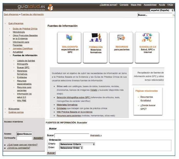The width and height of the screenshot is (179, 159).
Task: Click the Recursos para pacientes icon
Action: click(x=121, y=38)
